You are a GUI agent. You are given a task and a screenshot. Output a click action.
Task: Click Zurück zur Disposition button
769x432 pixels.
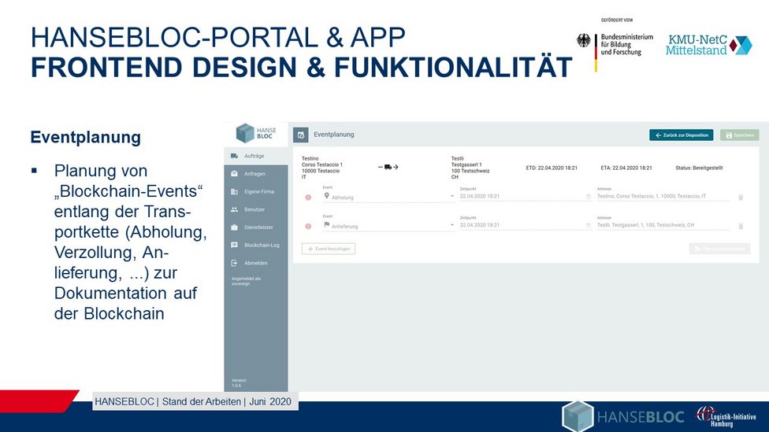pyautogui.click(x=682, y=135)
